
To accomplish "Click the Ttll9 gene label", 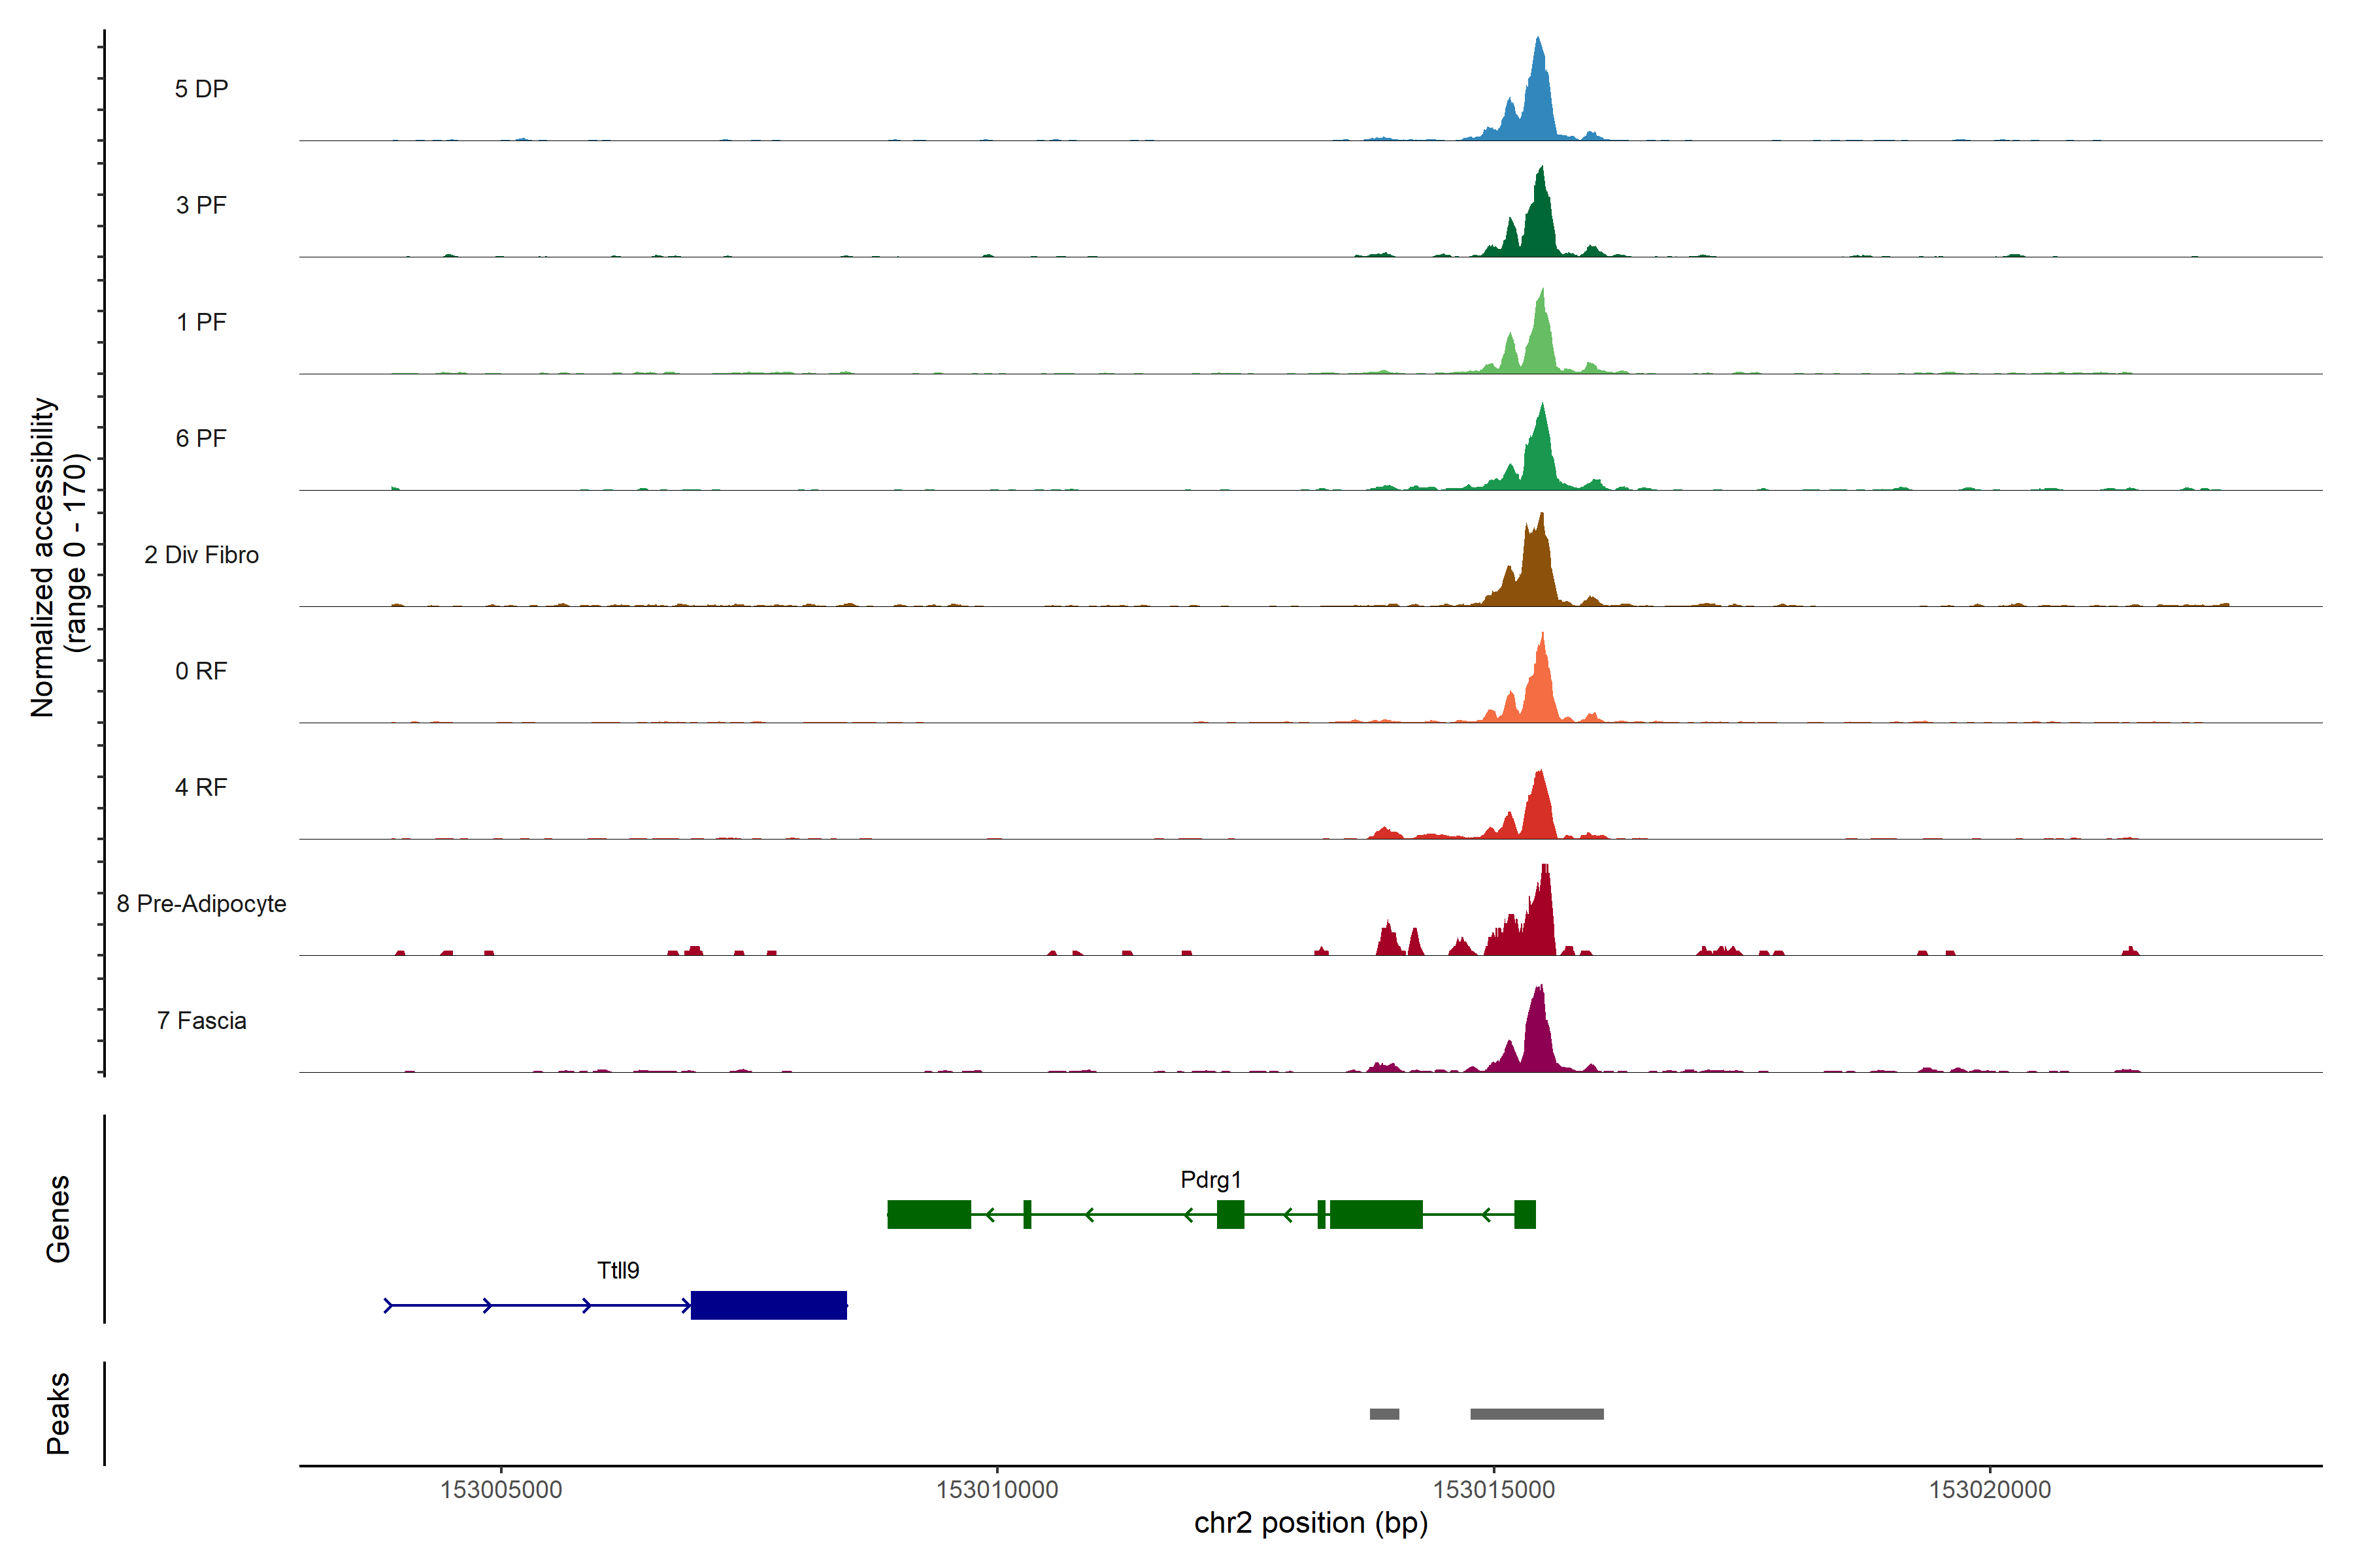I will (617, 1271).
